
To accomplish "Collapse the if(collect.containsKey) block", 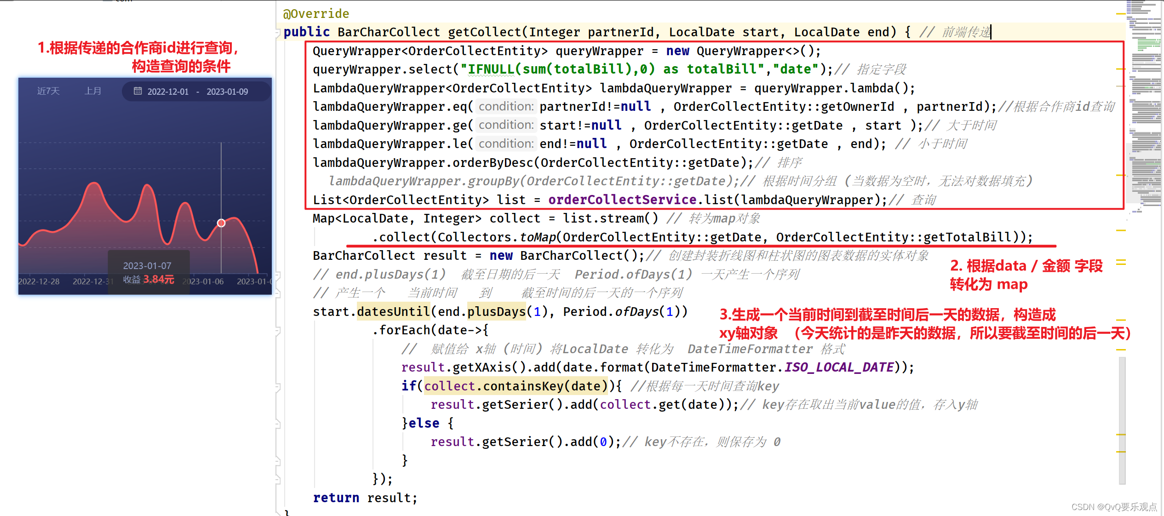I will [278, 387].
